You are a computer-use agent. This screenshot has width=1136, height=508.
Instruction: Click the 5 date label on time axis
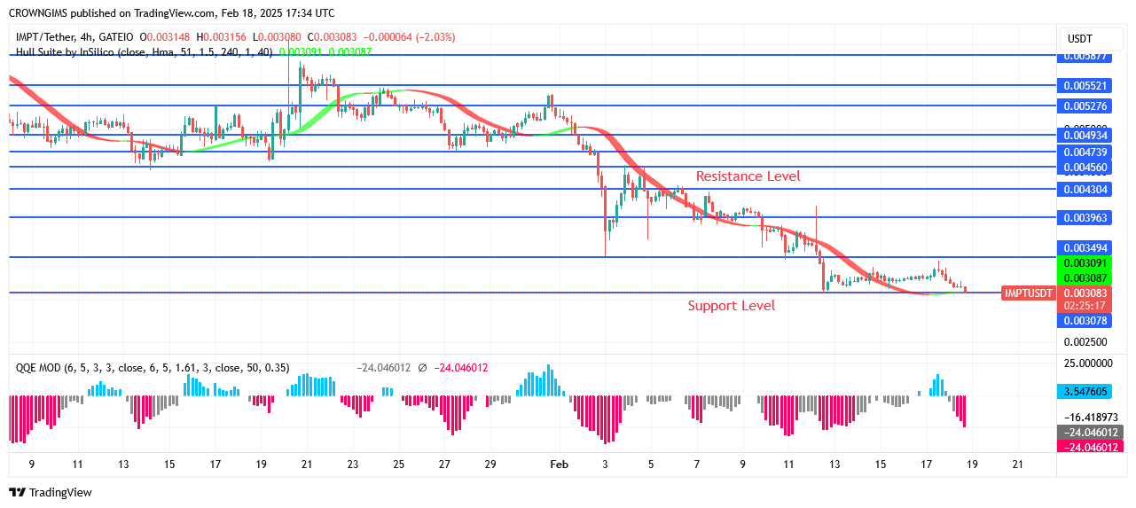(651, 464)
